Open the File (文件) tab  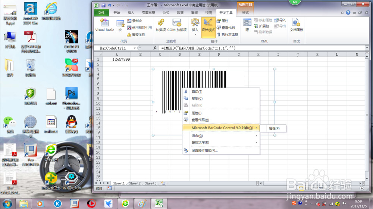pyautogui.click(x=101, y=13)
